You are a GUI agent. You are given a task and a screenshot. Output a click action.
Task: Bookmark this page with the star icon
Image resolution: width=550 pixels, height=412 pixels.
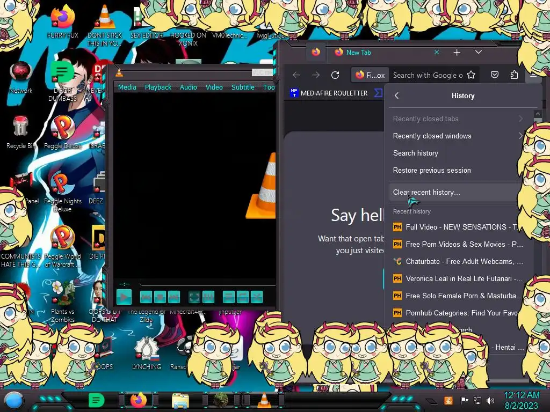[471, 75]
